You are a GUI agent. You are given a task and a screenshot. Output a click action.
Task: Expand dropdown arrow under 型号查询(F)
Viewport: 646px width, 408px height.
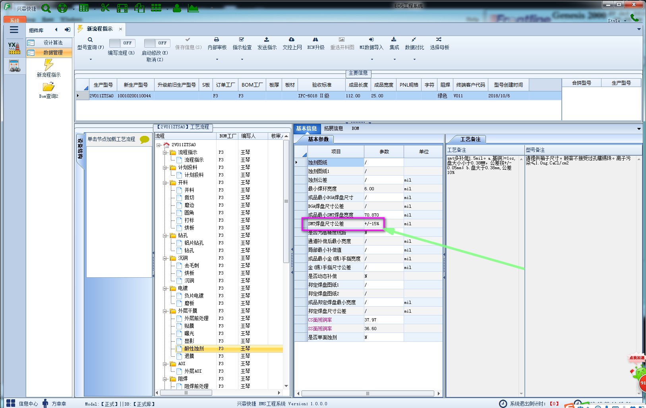(91, 60)
